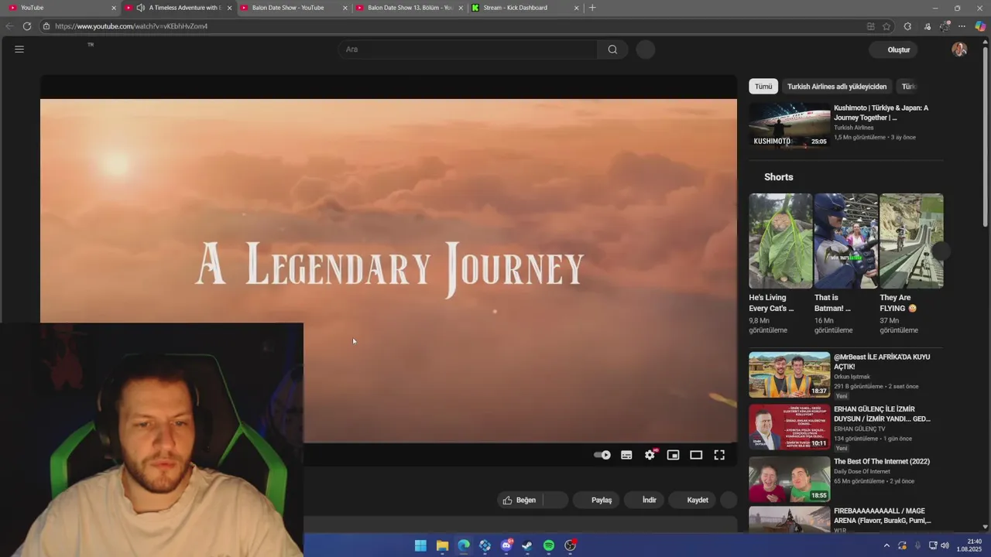
Task: Open the 'He's Living Every Cat's' short
Action: pyautogui.click(x=780, y=241)
